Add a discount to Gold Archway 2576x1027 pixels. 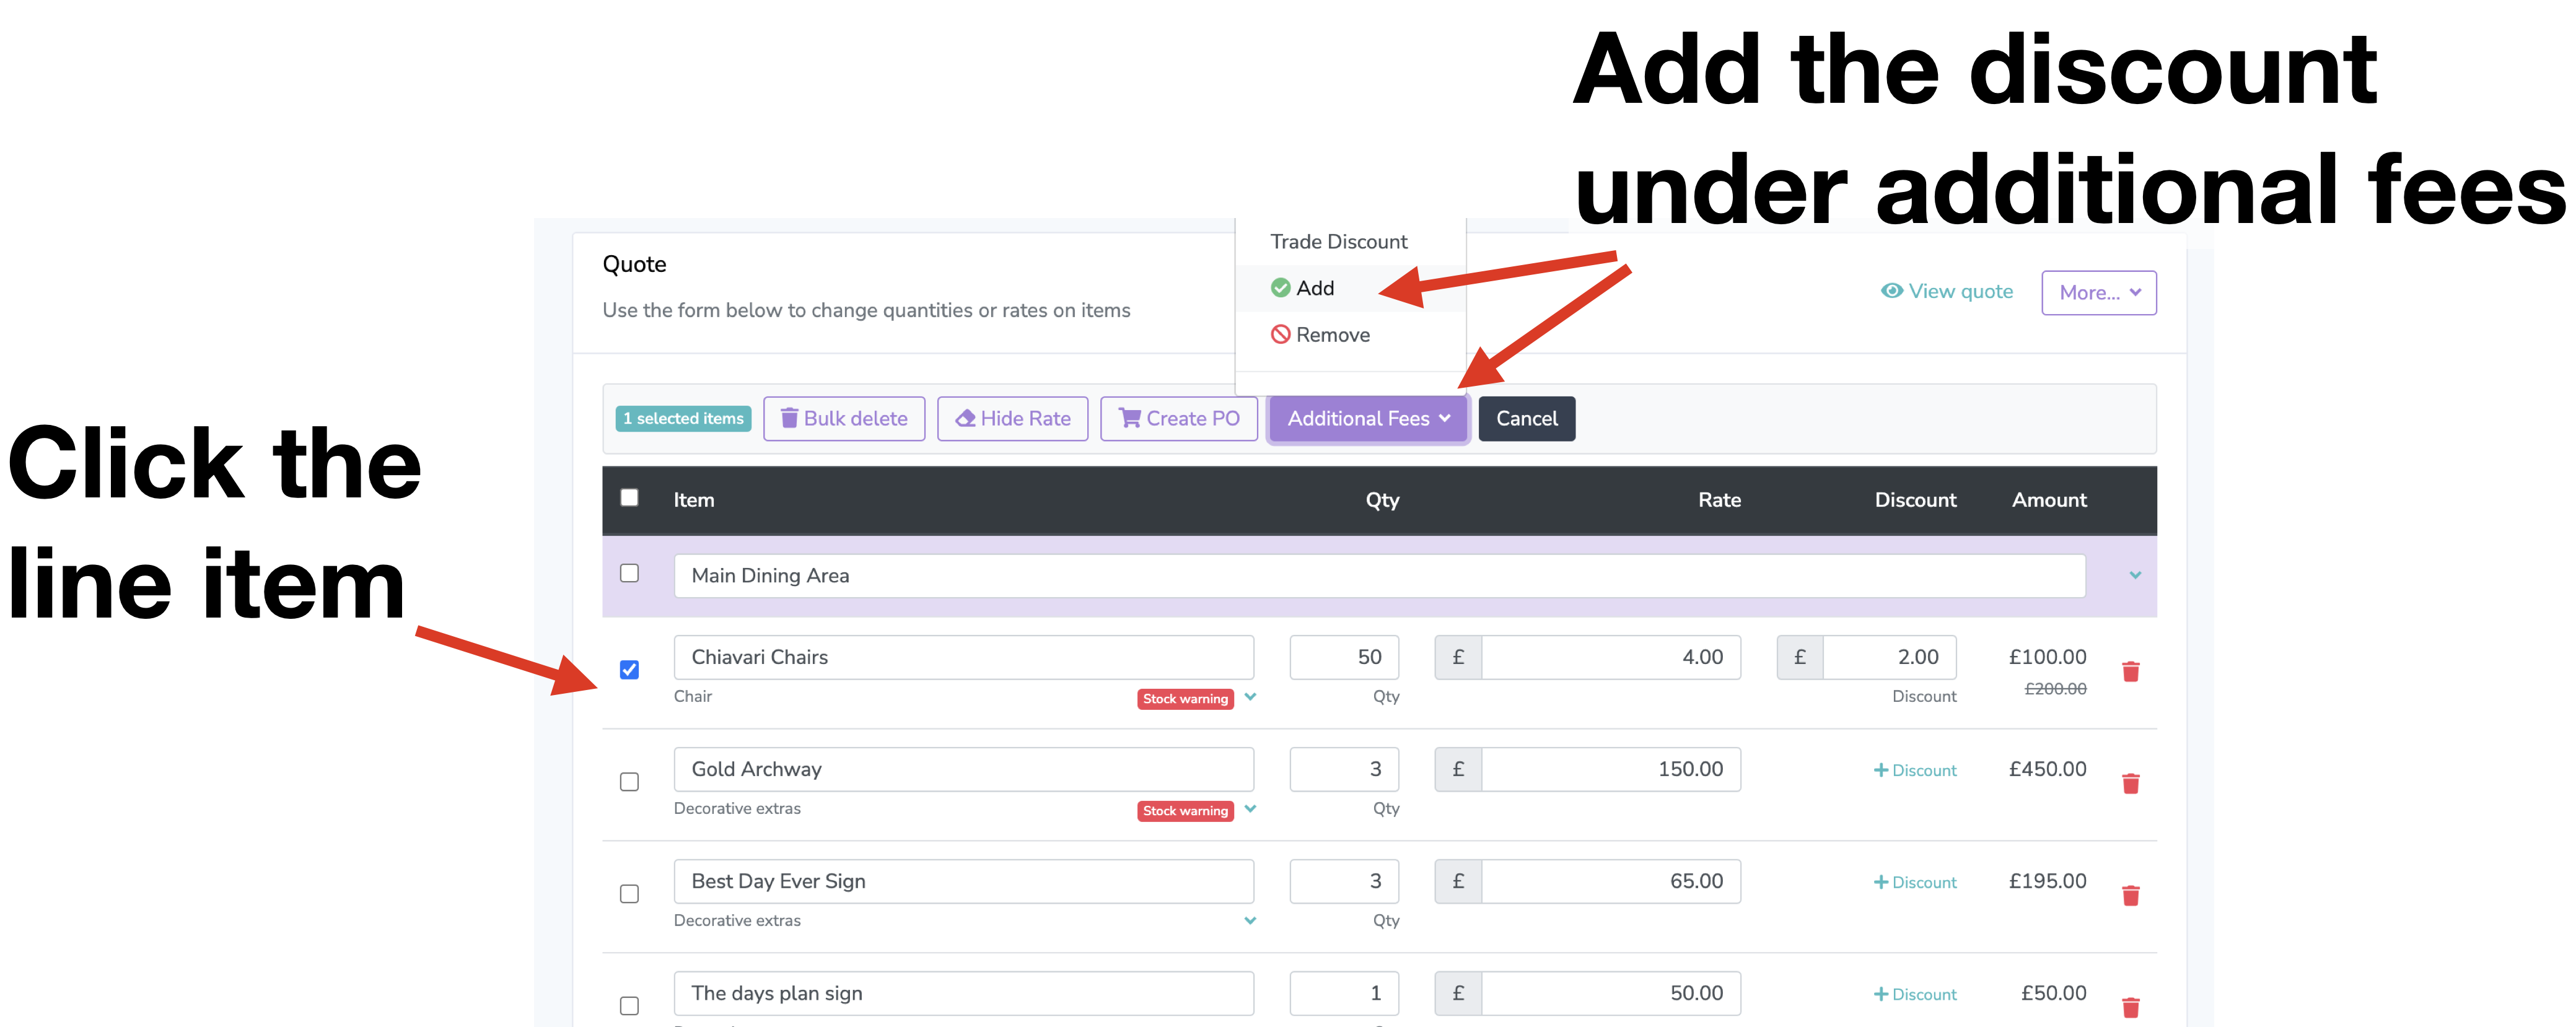pyautogui.click(x=1914, y=770)
